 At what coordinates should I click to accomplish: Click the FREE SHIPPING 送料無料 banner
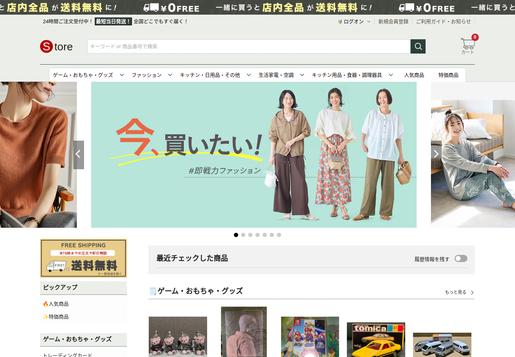pos(83,258)
